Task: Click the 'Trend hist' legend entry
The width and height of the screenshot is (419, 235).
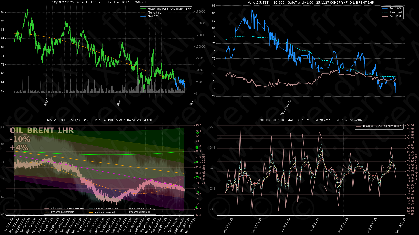Action: [x=154, y=13]
